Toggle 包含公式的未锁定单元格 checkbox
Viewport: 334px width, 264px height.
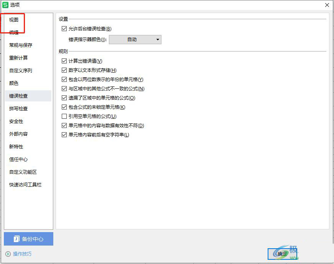point(64,107)
